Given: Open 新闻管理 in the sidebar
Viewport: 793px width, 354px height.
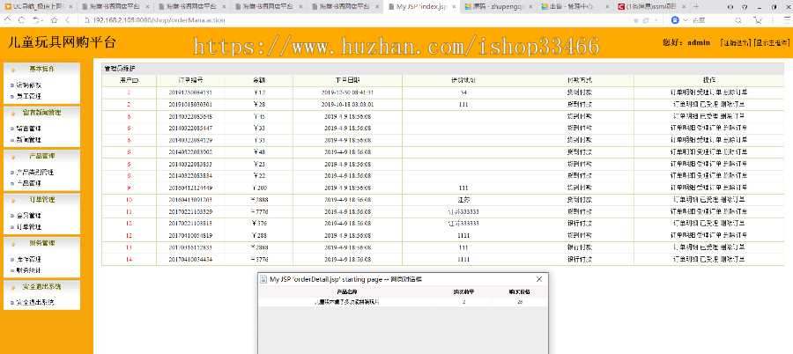Looking at the screenshot, I should click(29, 140).
